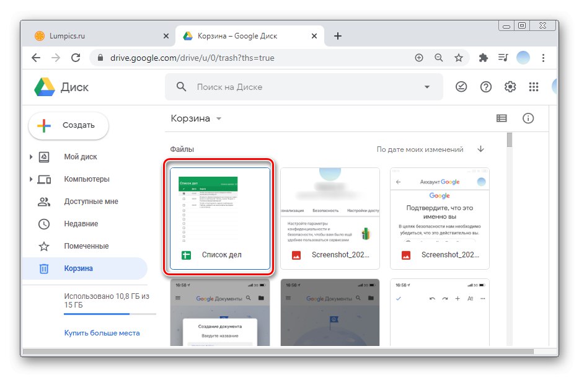Open the offline ready checkmark icon

[461, 87]
